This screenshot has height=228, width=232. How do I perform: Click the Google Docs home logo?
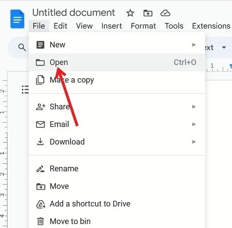[x=17, y=19]
